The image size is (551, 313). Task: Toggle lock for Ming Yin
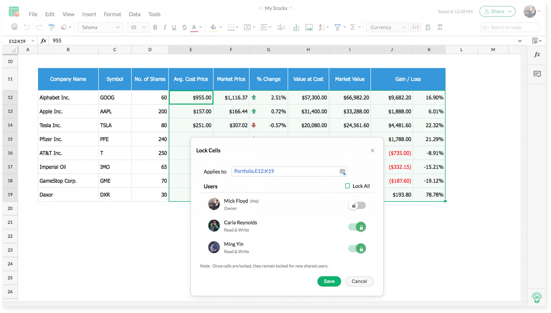pos(357,249)
